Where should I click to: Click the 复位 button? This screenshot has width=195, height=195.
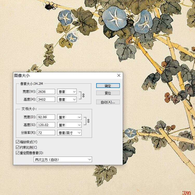[x=108, y=93]
